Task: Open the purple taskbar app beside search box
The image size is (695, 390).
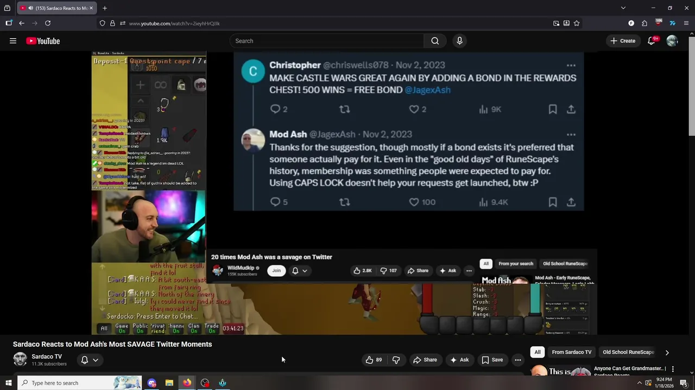Action: 151,383
